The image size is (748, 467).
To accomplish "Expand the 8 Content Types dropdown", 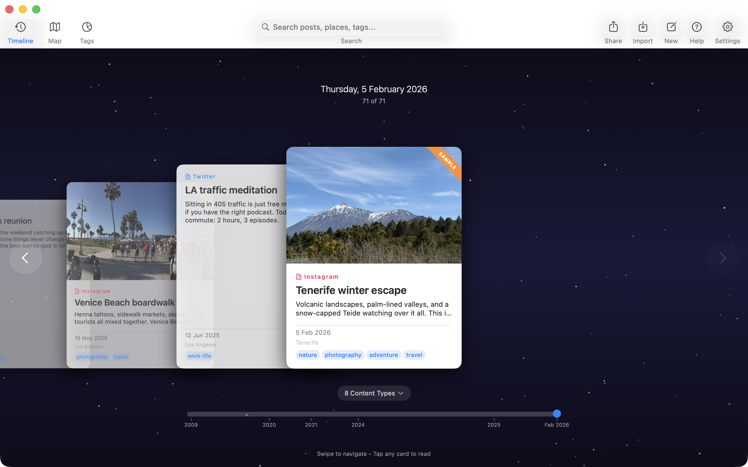I will tap(374, 393).
